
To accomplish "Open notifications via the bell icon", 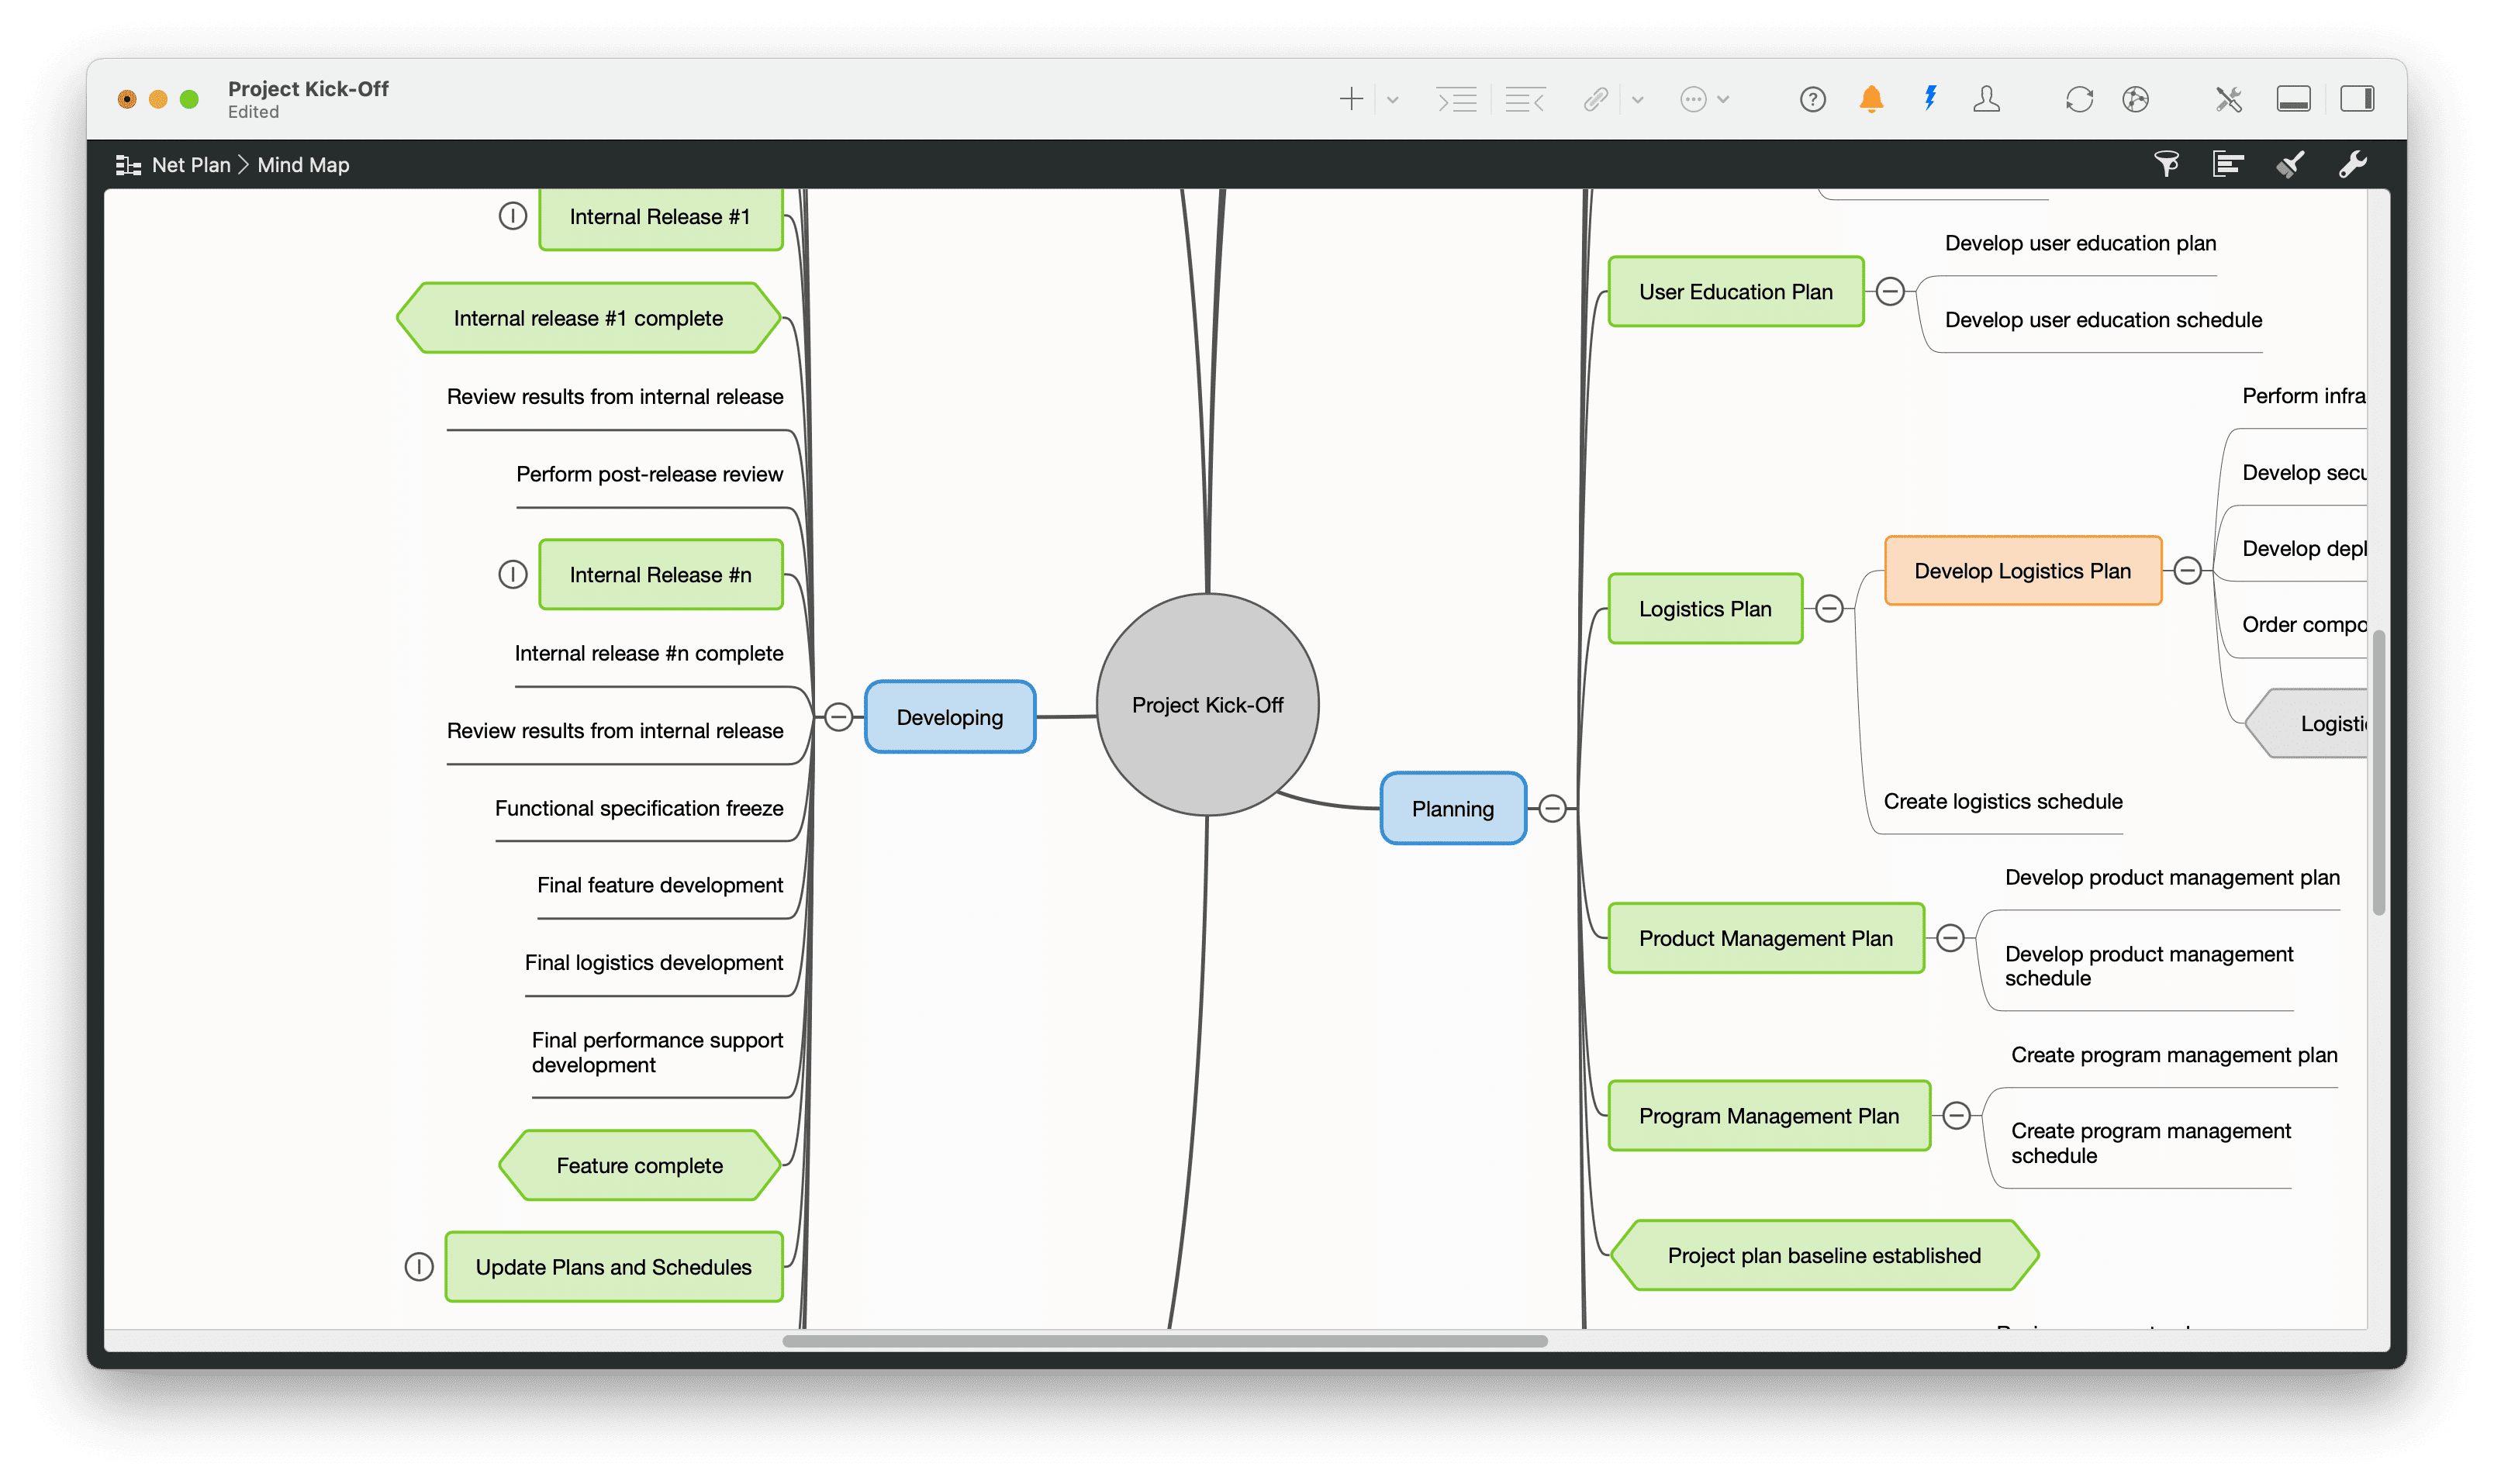I will 1872,99.
